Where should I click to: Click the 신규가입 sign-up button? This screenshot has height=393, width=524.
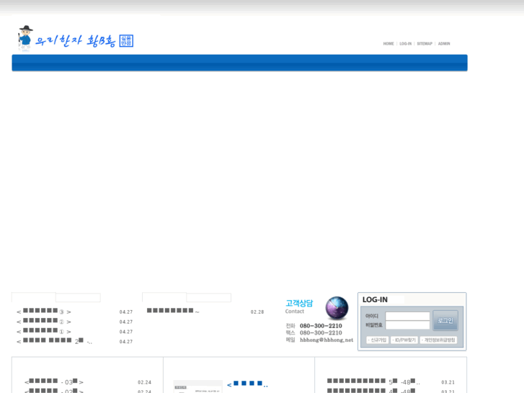click(378, 340)
